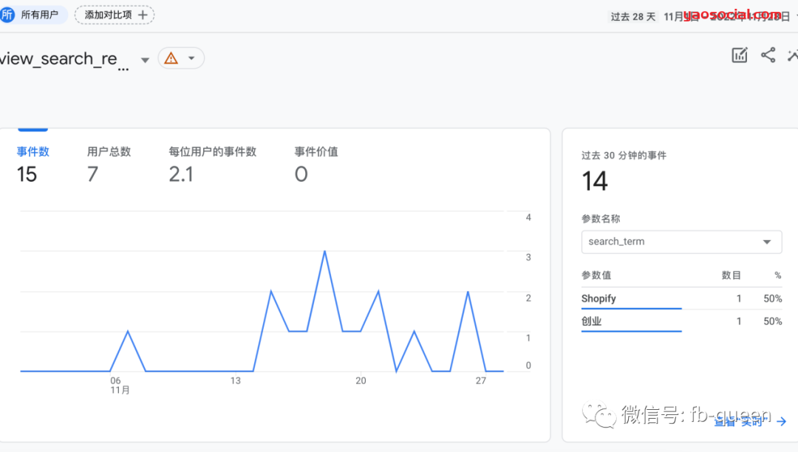Open the warning indicator dropdown chevron
798x452 pixels.
(191, 58)
